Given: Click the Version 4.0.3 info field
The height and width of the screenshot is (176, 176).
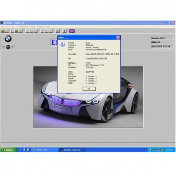Looking at the screenshot, I should tap(162, 38).
